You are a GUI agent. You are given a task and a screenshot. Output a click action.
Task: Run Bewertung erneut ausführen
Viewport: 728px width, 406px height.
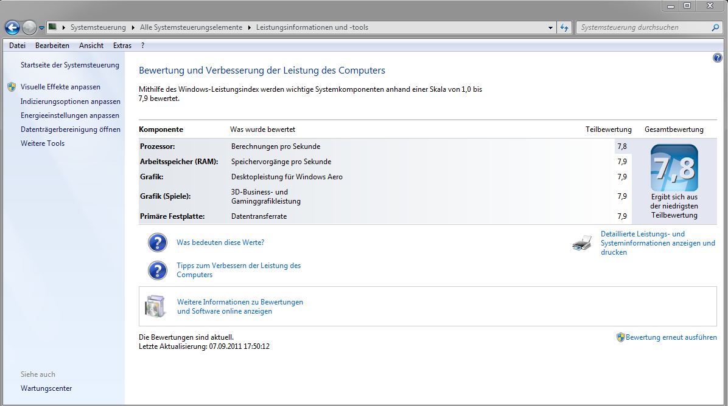point(671,337)
